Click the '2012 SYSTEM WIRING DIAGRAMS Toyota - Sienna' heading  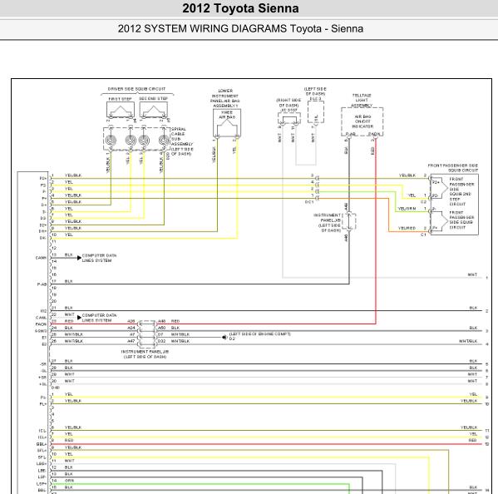pos(240,28)
